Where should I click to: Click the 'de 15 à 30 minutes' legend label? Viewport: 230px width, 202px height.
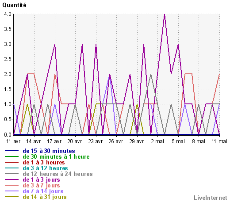(x=49, y=151)
